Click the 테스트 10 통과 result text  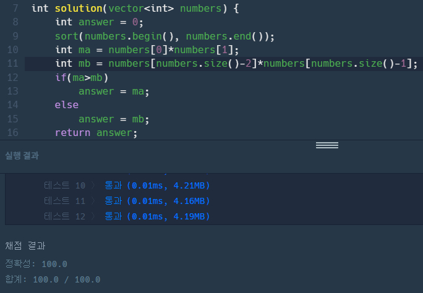[157, 185]
